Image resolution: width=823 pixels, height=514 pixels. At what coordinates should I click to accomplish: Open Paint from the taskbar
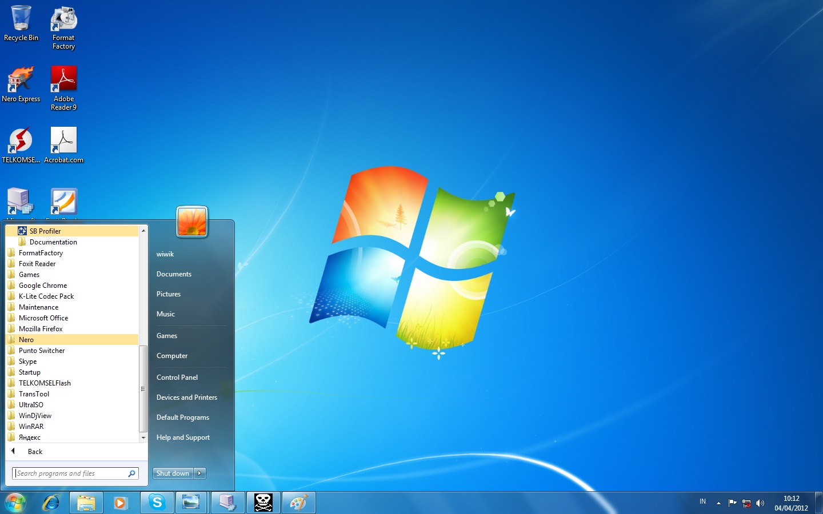click(298, 503)
